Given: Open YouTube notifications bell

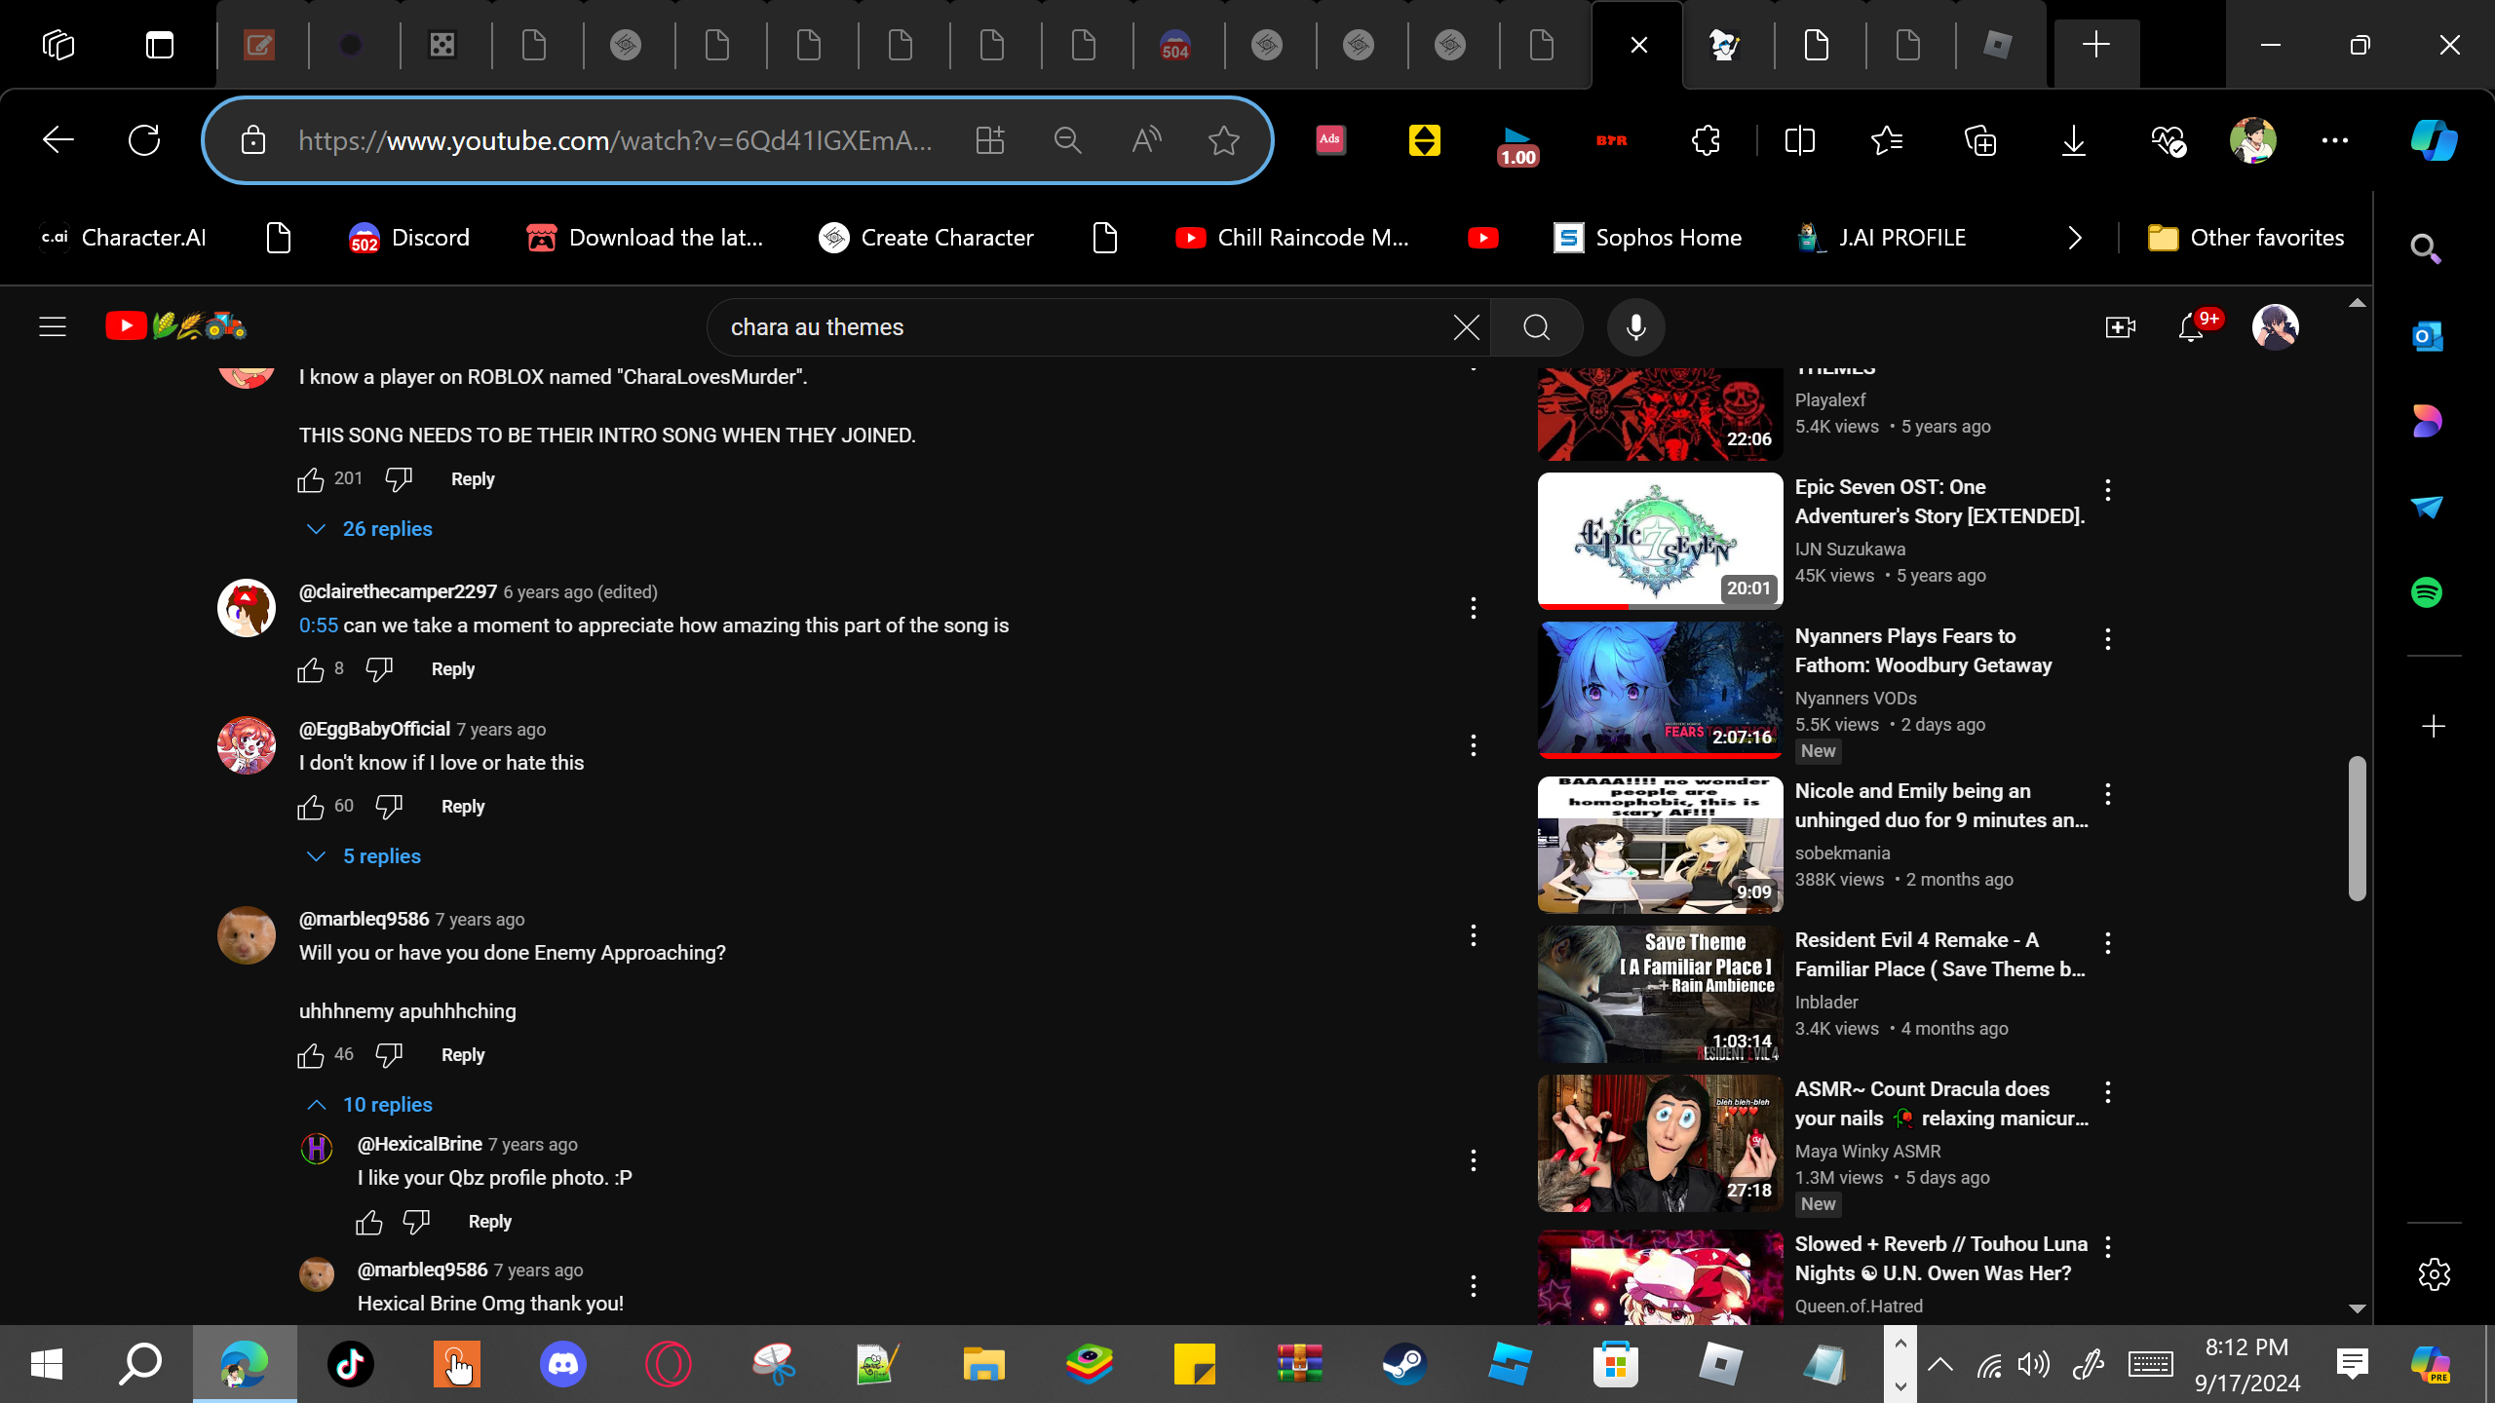Looking at the screenshot, I should 2191,327.
